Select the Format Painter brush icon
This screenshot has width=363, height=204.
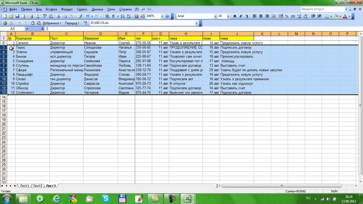click(x=80, y=16)
